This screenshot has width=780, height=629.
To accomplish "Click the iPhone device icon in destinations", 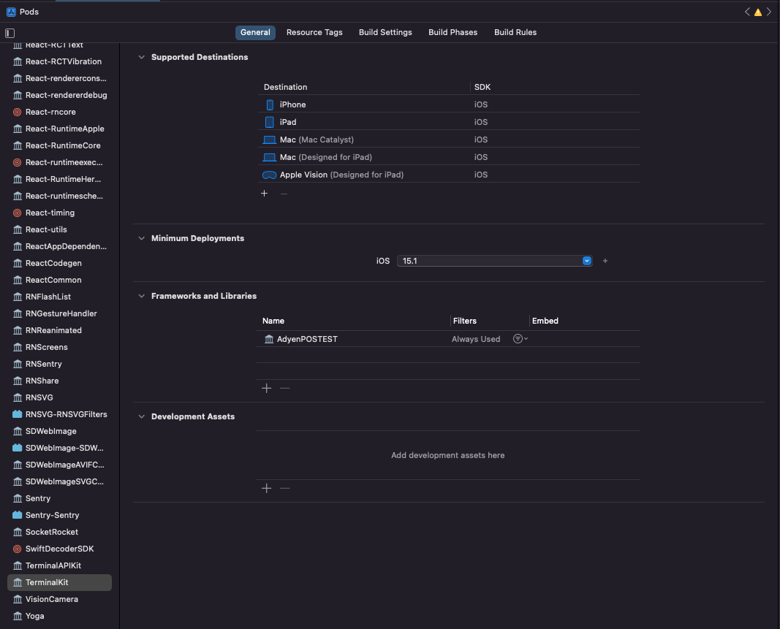I will coord(270,105).
